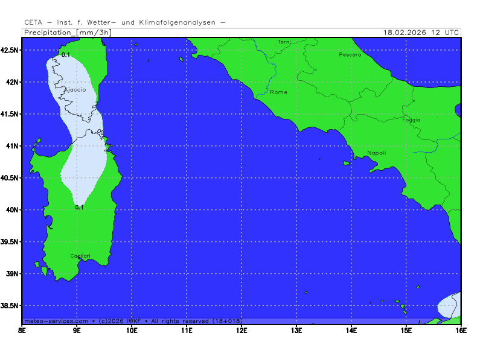Click the 0.1 contour label north of Ajaccio
Screen dimensions: 483x362
(65, 55)
